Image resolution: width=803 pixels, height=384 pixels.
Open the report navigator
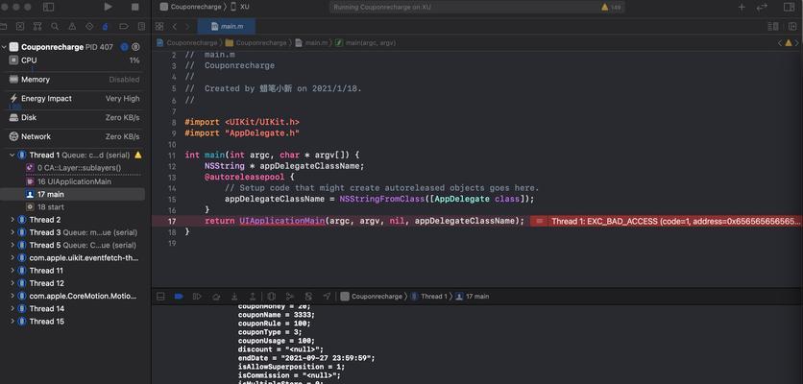pyautogui.click(x=141, y=27)
